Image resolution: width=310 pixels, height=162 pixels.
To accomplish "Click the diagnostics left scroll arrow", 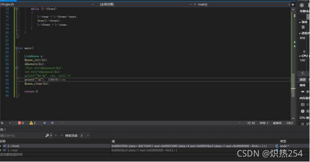I will click(303, 73).
